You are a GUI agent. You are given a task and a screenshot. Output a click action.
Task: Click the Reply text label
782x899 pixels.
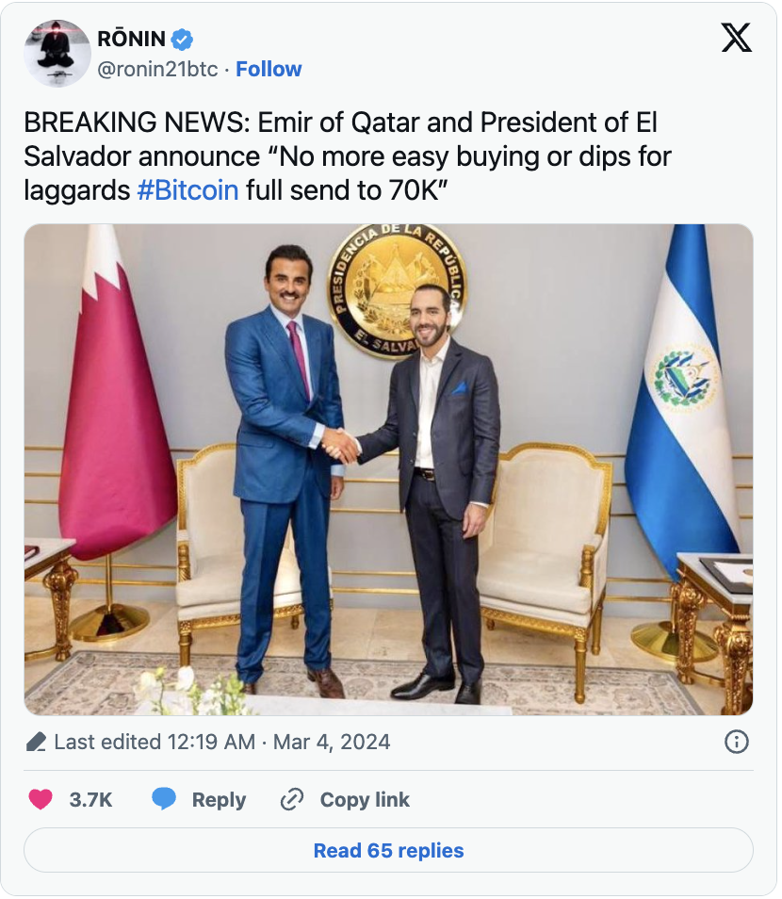tap(219, 799)
